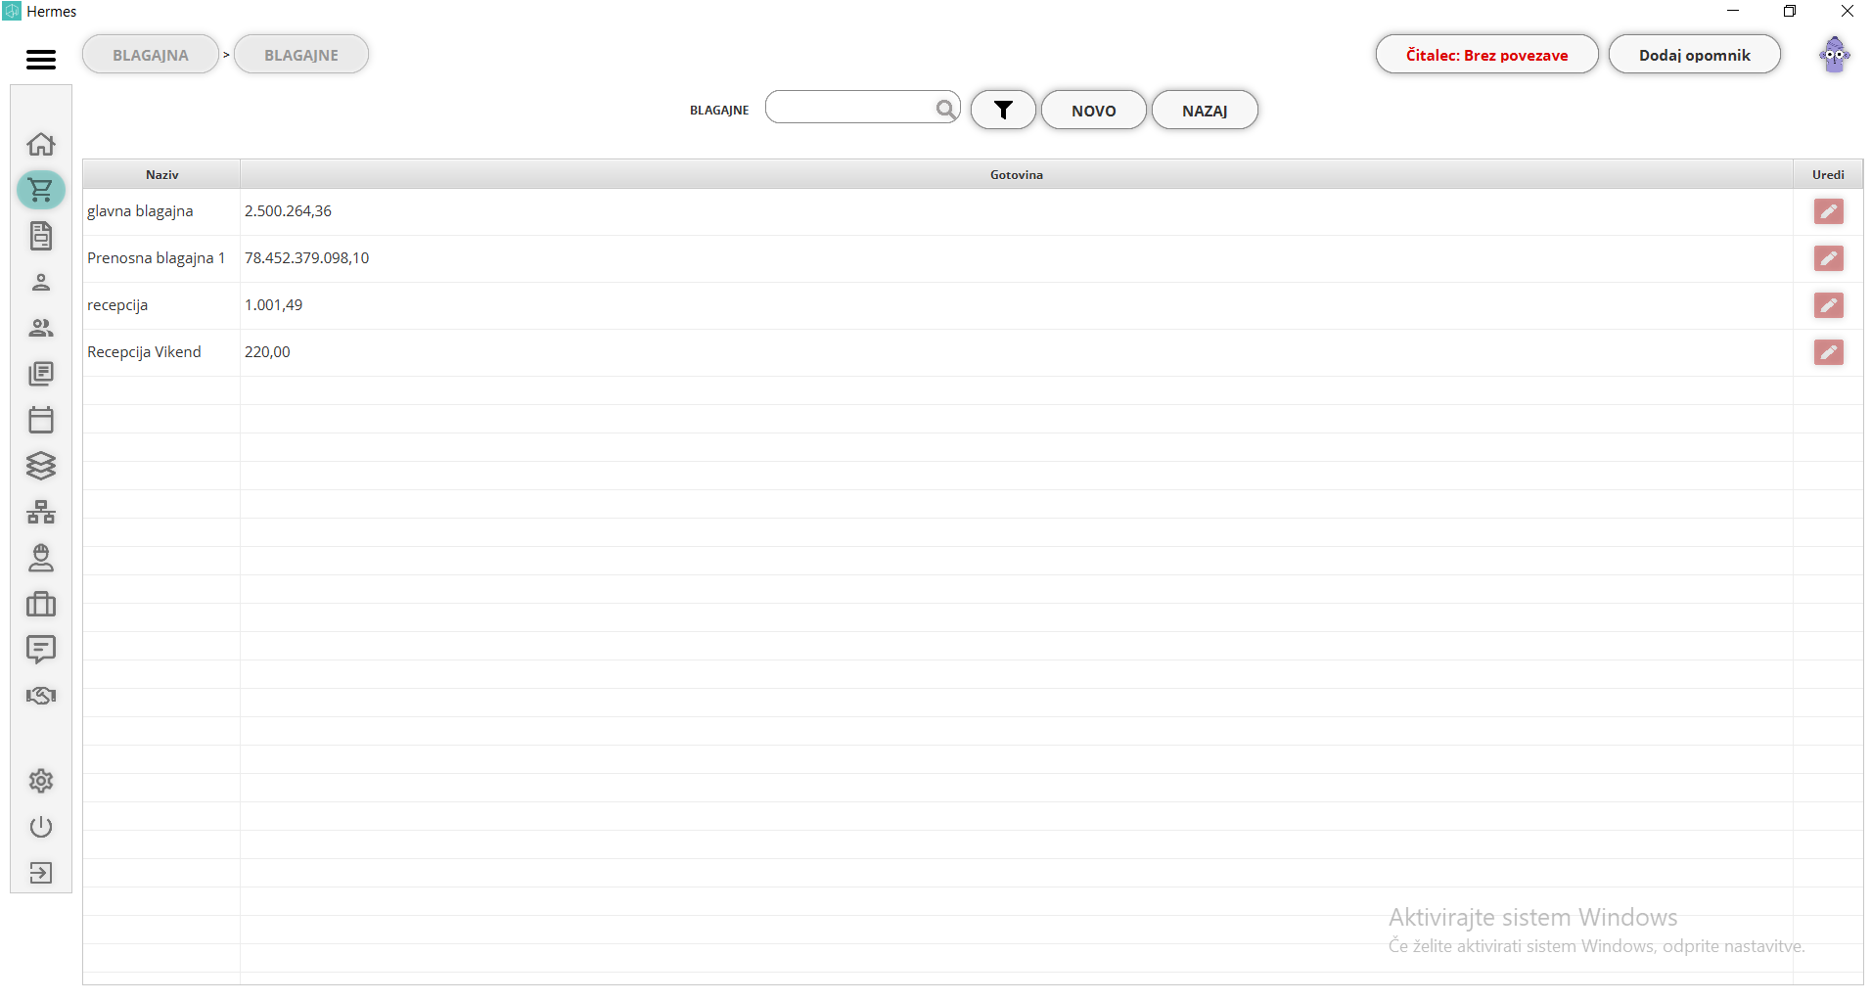Open the group of people icon in sidebar
Image resolution: width=1871 pixels, height=1001 pixels.
tap(41, 328)
